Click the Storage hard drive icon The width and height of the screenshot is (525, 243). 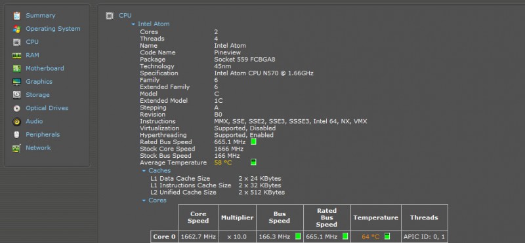pyautogui.click(x=17, y=95)
